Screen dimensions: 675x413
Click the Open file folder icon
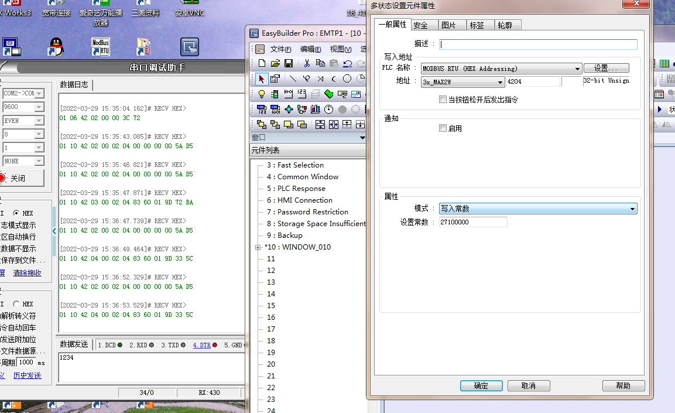click(275, 63)
